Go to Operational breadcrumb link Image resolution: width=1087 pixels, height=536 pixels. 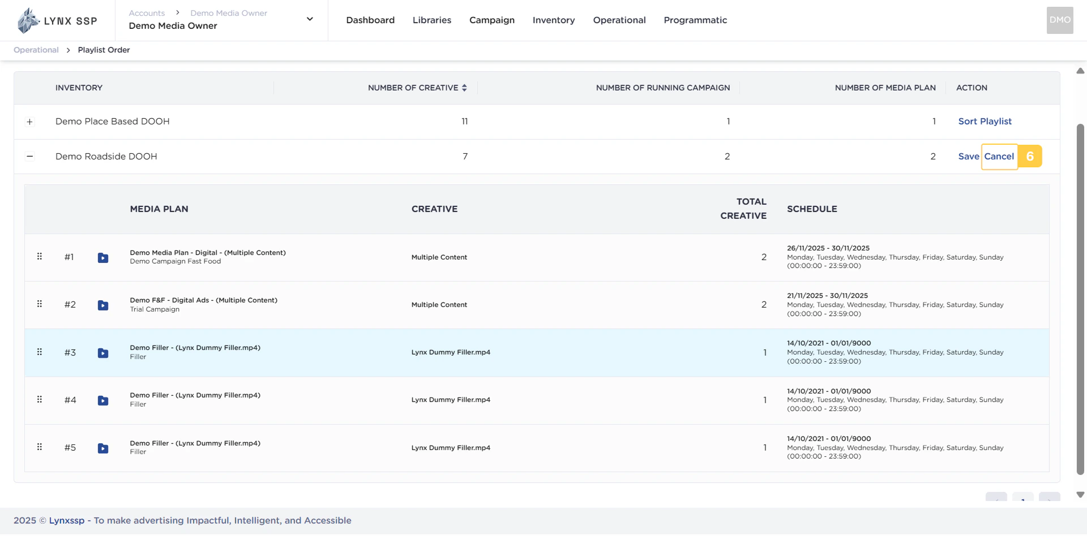coord(36,50)
